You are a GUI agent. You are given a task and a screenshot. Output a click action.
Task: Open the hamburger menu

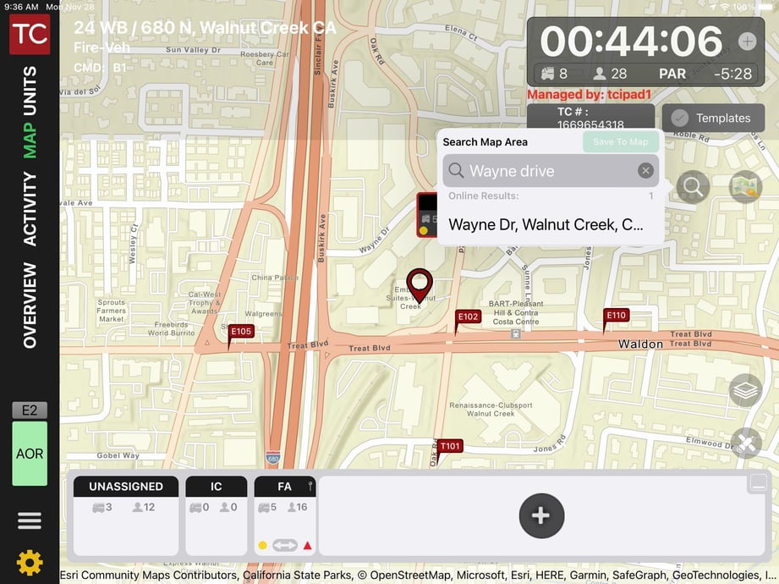[x=30, y=520]
